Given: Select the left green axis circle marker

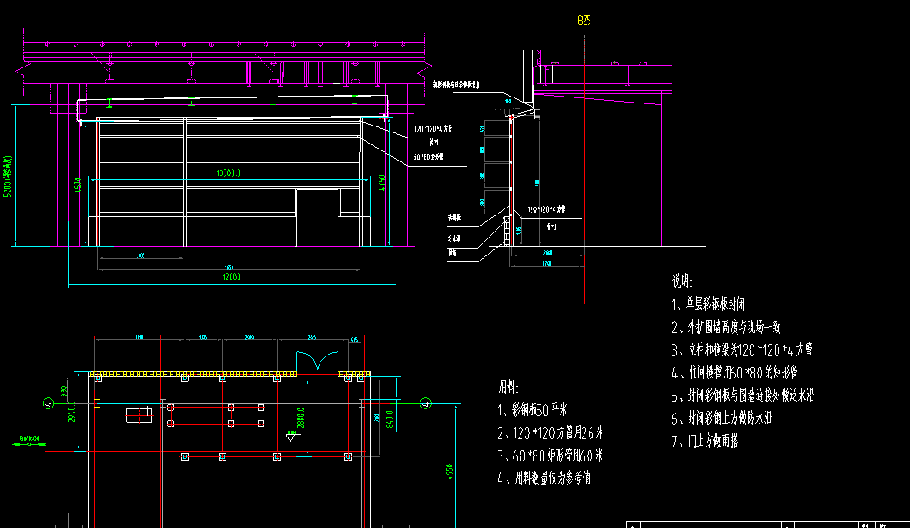Looking at the screenshot, I should click(46, 402).
